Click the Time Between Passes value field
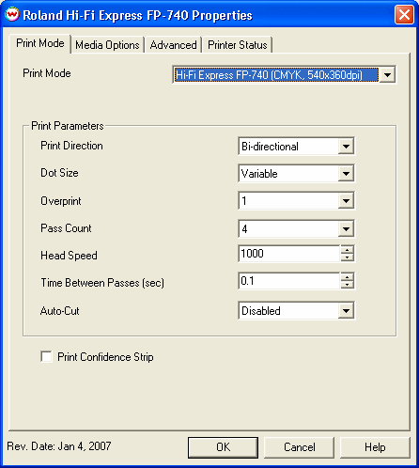This screenshot has width=419, height=468. point(288,281)
